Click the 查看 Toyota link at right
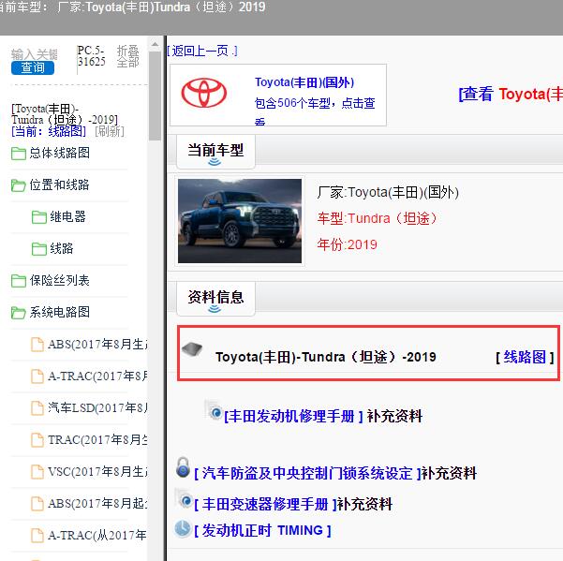Screen dimensions: 563x561 (x=511, y=94)
